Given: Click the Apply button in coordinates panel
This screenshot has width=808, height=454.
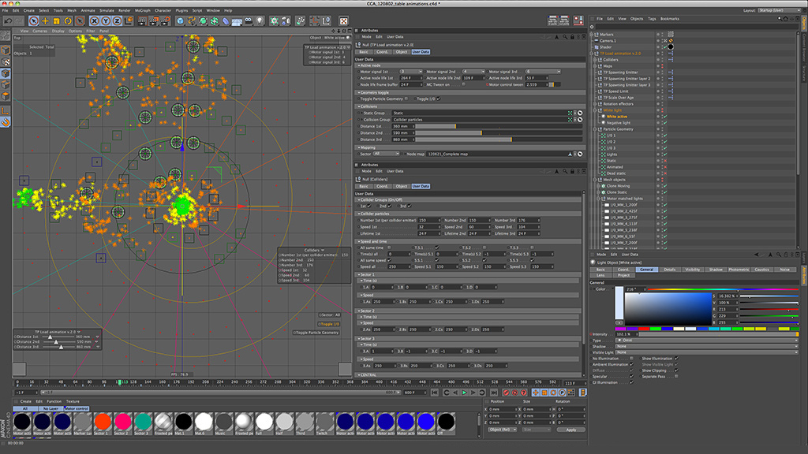Looking at the screenshot, I should (570, 430).
